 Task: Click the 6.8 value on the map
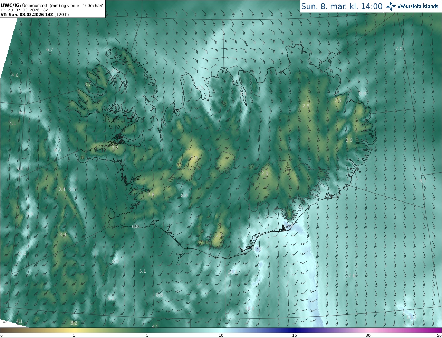[135, 227]
